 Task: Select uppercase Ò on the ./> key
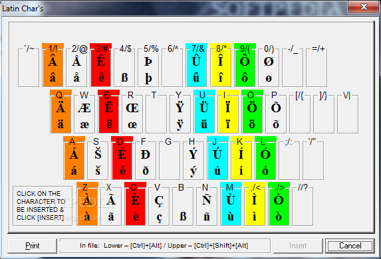[279, 200]
